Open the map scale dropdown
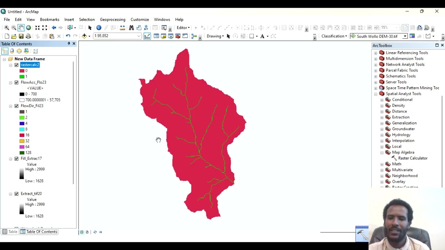 [x=139, y=36]
